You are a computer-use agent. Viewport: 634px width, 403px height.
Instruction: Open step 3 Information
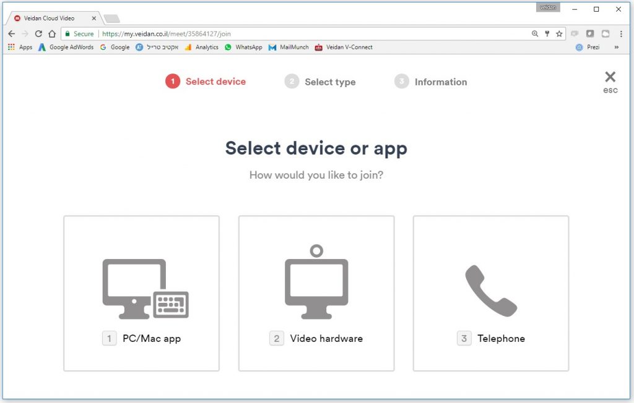click(431, 82)
